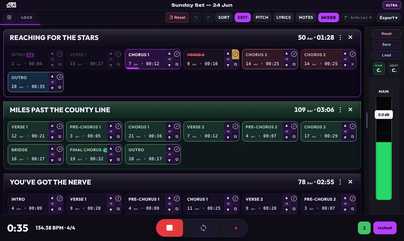Click the down arrow on the BRIDGE card
The image size is (404, 241).
[52, 160]
